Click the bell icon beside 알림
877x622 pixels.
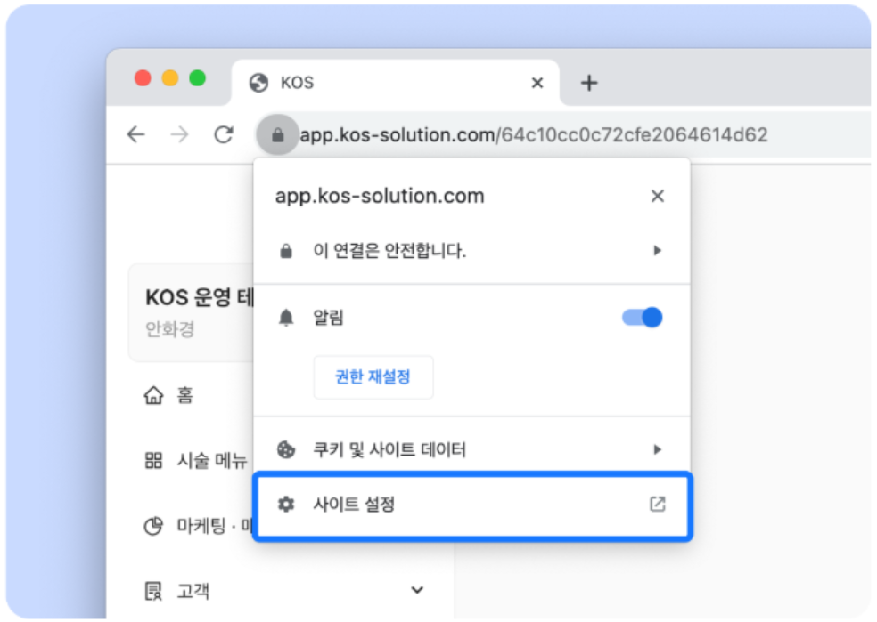point(286,319)
